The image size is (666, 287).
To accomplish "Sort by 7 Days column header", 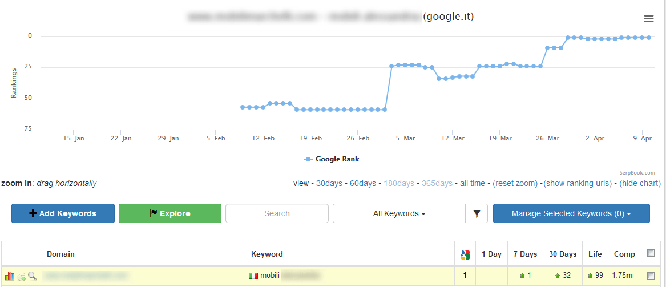I will click(x=526, y=254).
